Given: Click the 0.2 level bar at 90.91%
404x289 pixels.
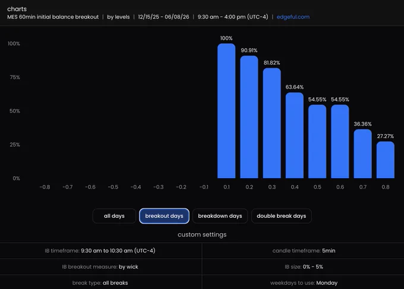Looking at the screenshot, I should [x=249, y=117].
